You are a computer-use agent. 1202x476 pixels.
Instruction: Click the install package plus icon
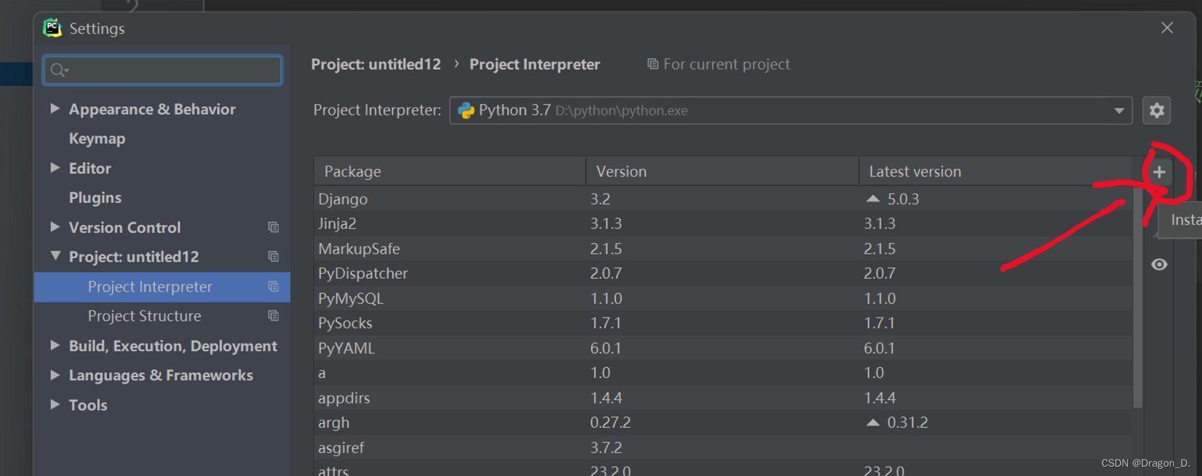click(1159, 172)
